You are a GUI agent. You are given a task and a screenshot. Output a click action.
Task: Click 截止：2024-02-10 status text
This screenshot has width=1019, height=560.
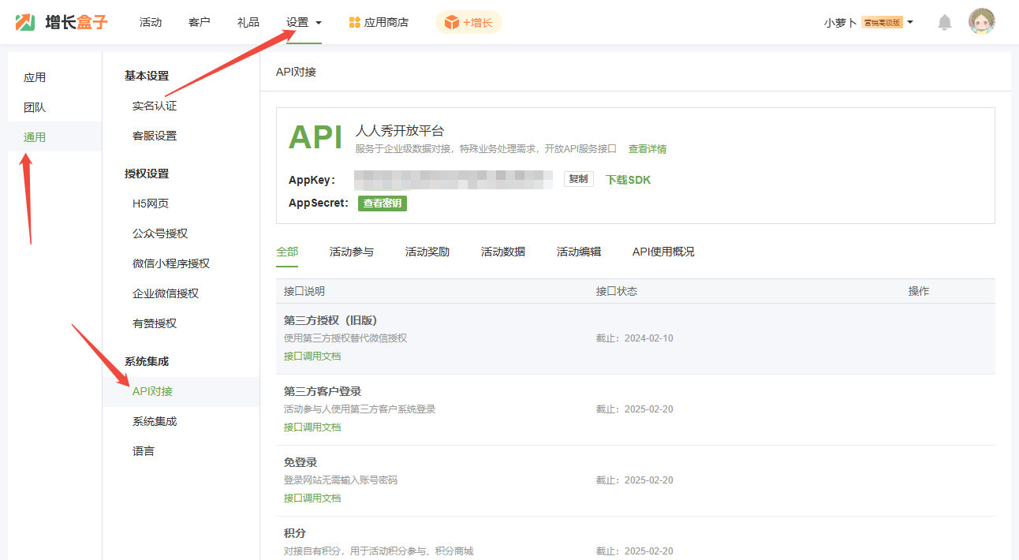tap(635, 338)
